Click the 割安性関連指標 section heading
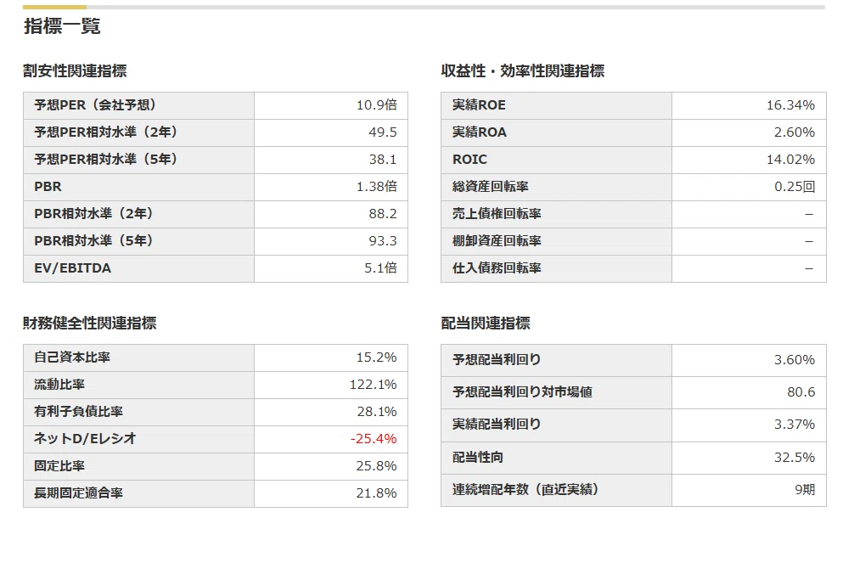 click(x=75, y=70)
